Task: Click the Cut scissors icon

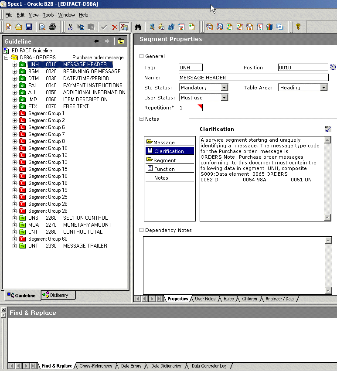Action: pos(70,27)
